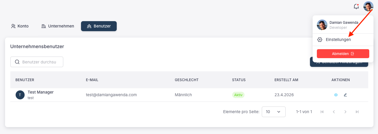The width and height of the screenshot is (378, 134).
Task: Go to the previous page of results
Action: pyautogui.click(x=334, y=112)
